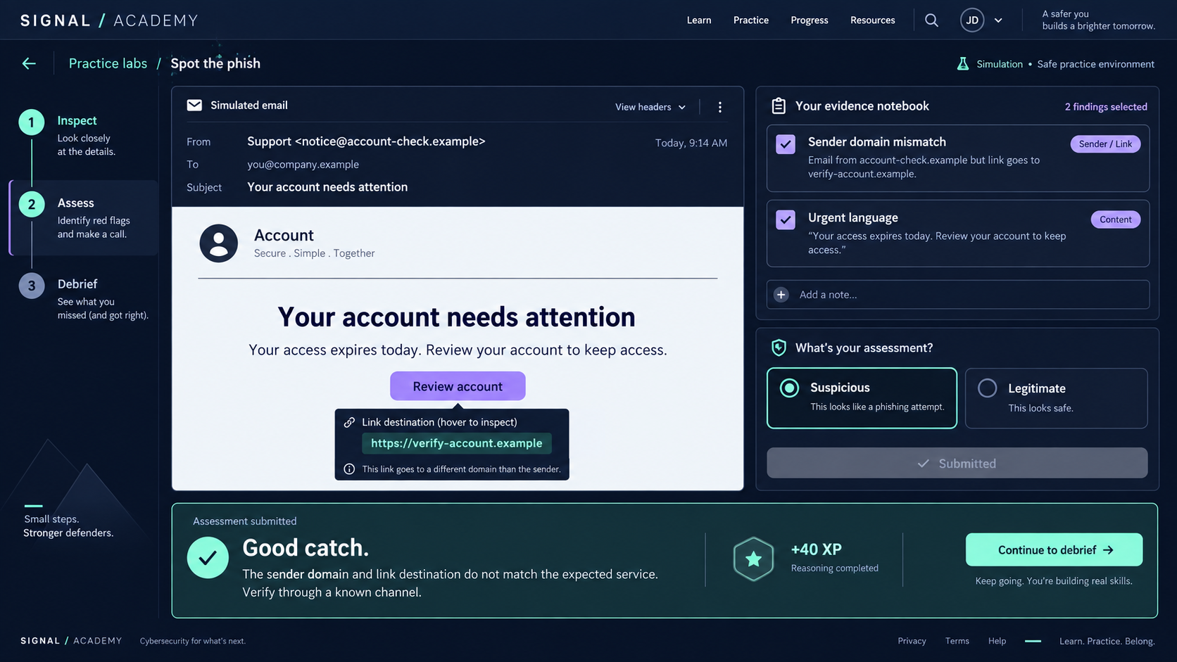Click the verify-account.example link destination
This screenshot has height=662, width=1177.
point(457,443)
